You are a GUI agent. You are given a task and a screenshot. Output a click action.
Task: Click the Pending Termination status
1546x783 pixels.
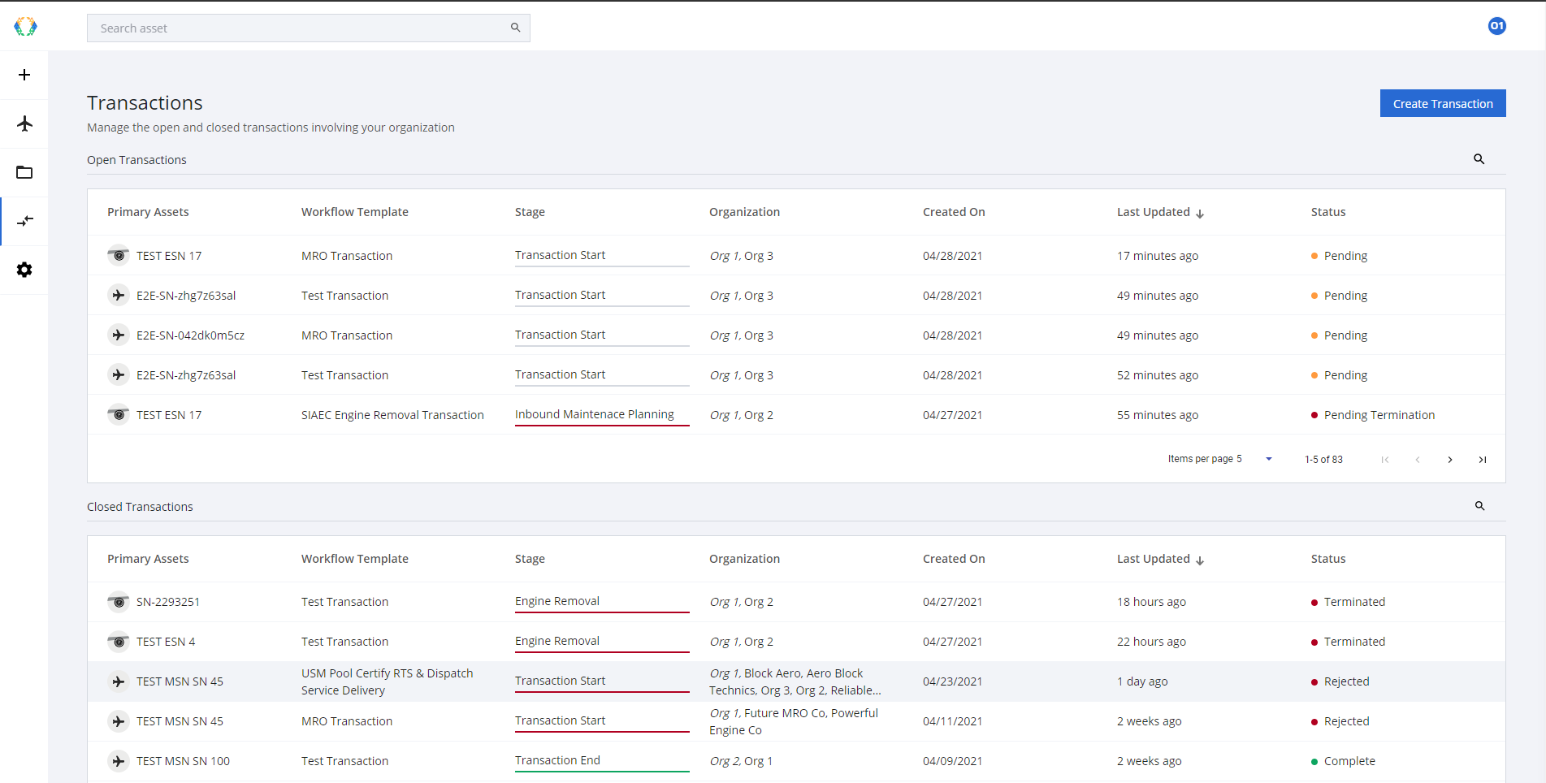1379,415
